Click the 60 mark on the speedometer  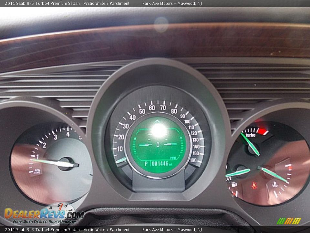point(152,108)
